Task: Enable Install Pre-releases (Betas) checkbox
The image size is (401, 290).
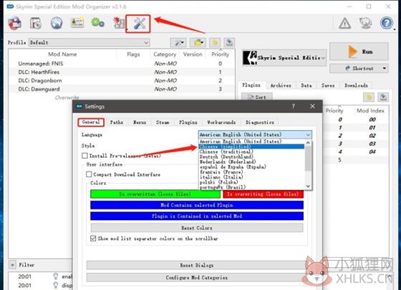Action: 84,156
